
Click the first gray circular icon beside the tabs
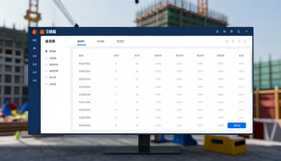coord(227,42)
